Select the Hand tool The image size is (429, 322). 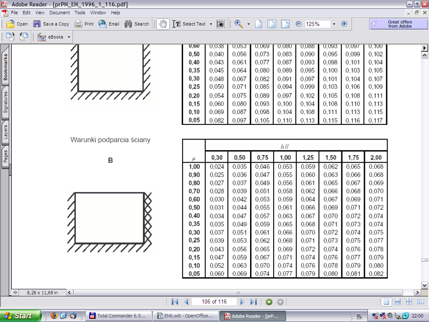pos(163,24)
